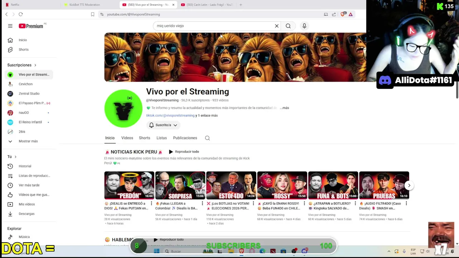The height and width of the screenshot is (258, 459).
Task: Go back to previous page
Action: (6, 14)
